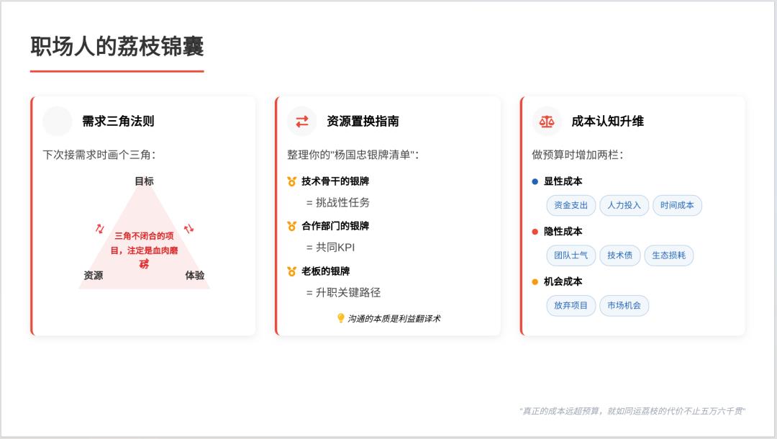The width and height of the screenshot is (777, 439).
Task: Click the red bullet dot beside 隐性成本
Action: pos(535,232)
